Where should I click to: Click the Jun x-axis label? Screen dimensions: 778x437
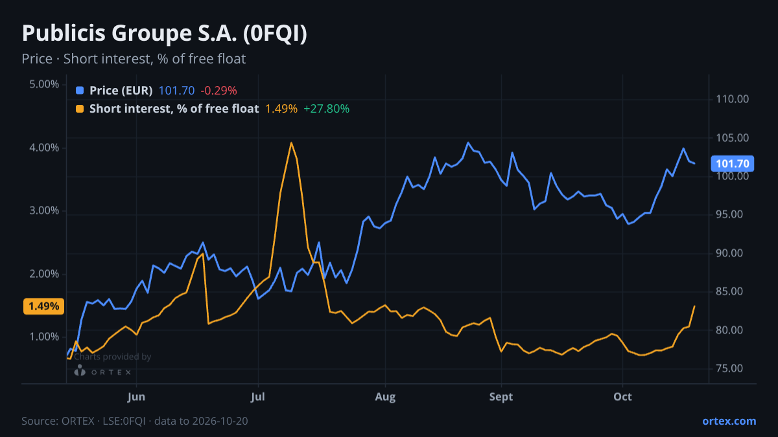tap(136, 396)
